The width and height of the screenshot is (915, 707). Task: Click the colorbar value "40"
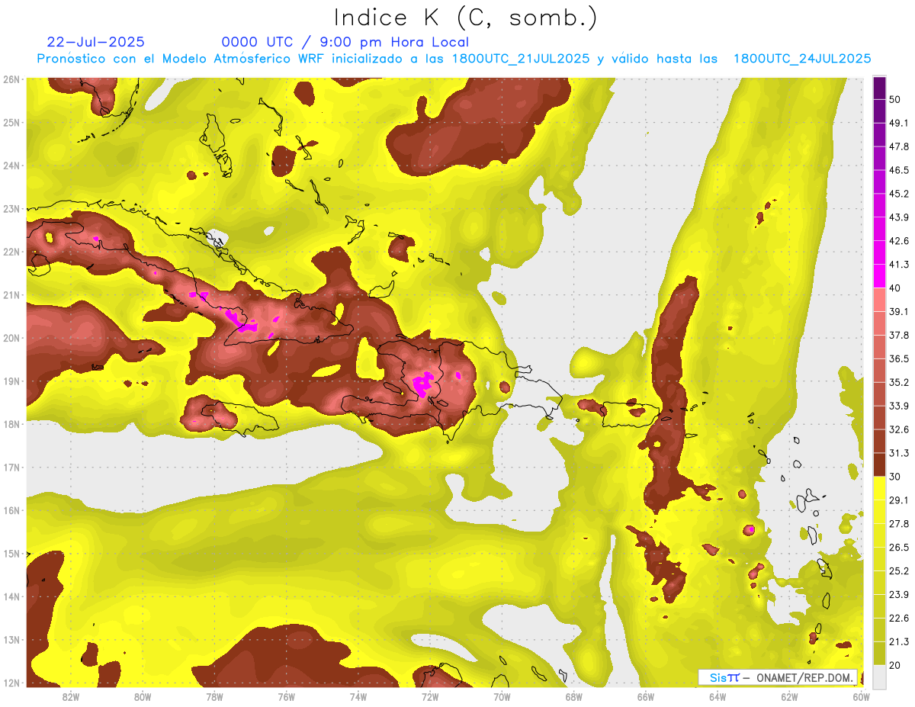pyautogui.click(x=895, y=288)
